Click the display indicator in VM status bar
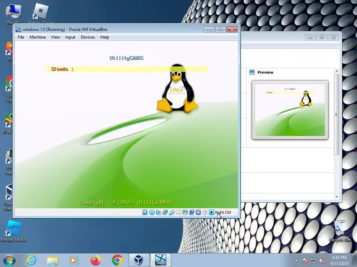The image size is (357, 267). pyautogui.click(x=185, y=212)
